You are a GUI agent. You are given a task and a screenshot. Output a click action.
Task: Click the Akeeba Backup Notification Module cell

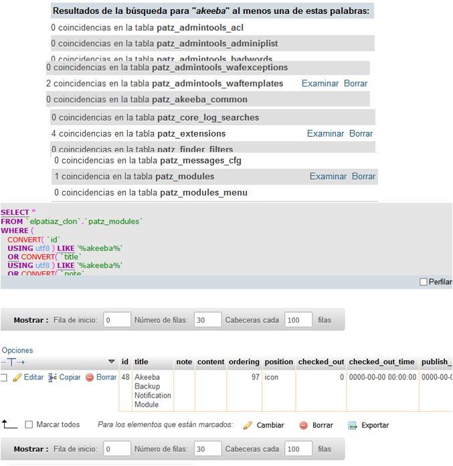tap(153, 391)
